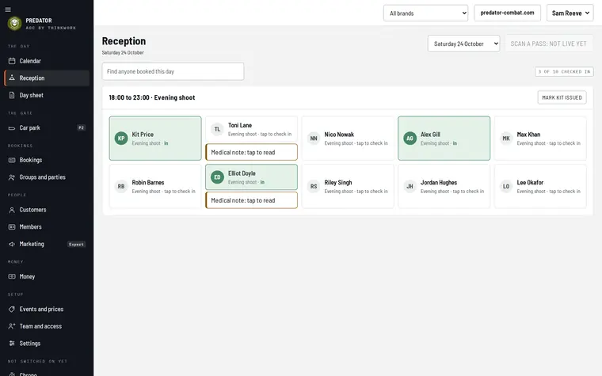Click the hamburger menu icon
Viewport: 602px width, 376px height.
point(8,9)
